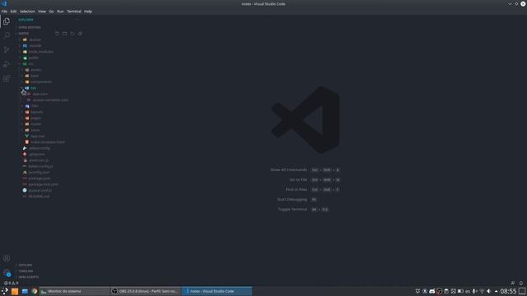Open the .editorconfig file

[x=39, y=148]
